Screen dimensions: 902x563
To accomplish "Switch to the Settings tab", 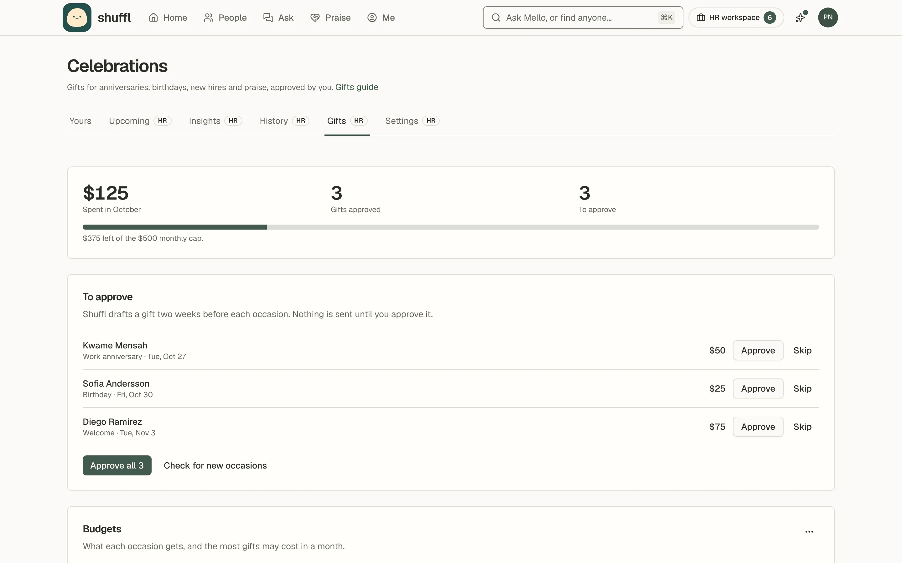I will click(412, 121).
